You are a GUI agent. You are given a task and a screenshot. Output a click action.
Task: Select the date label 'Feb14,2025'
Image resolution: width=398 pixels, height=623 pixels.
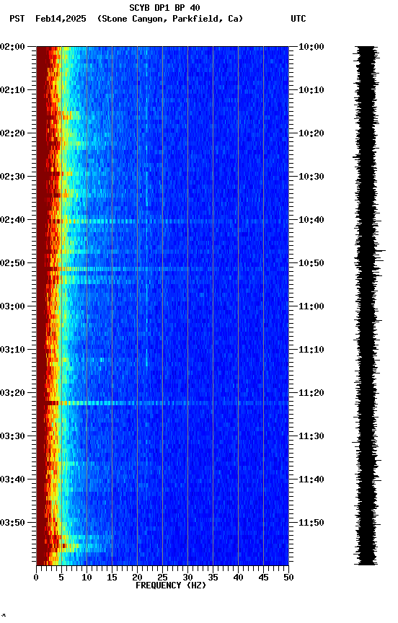coord(61,19)
